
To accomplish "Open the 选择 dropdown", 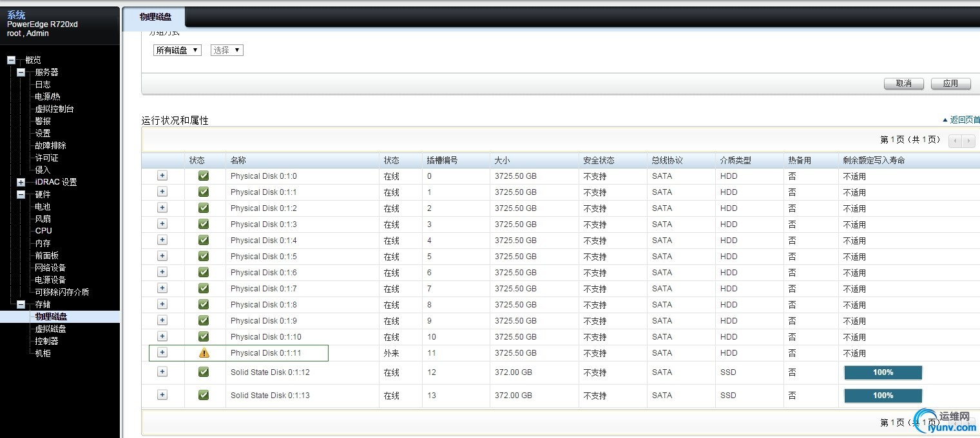I will coord(227,50).
